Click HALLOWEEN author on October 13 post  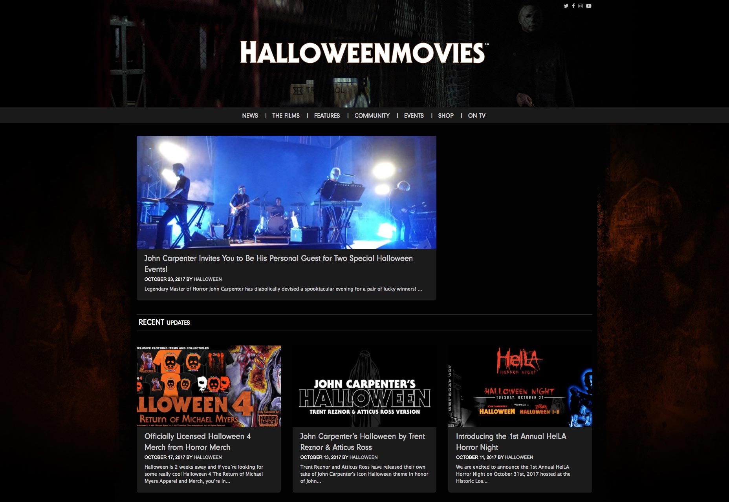363,457
